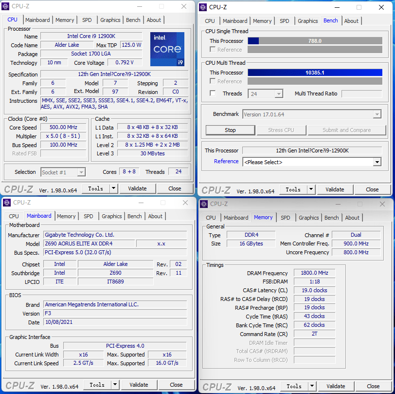This screenshot has width=395, height=394.
Task: Click the Intel Core i9 logo badge
Action: pyautogui.click(x=167, y=49)
